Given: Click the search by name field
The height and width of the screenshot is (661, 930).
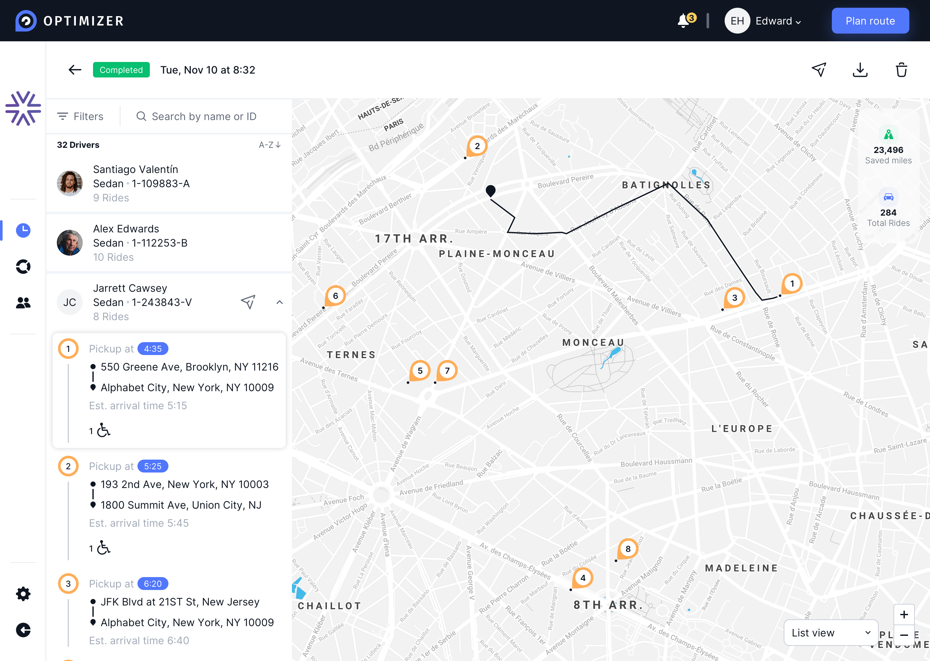Looking at the screenshot, I should click(203, 117).
